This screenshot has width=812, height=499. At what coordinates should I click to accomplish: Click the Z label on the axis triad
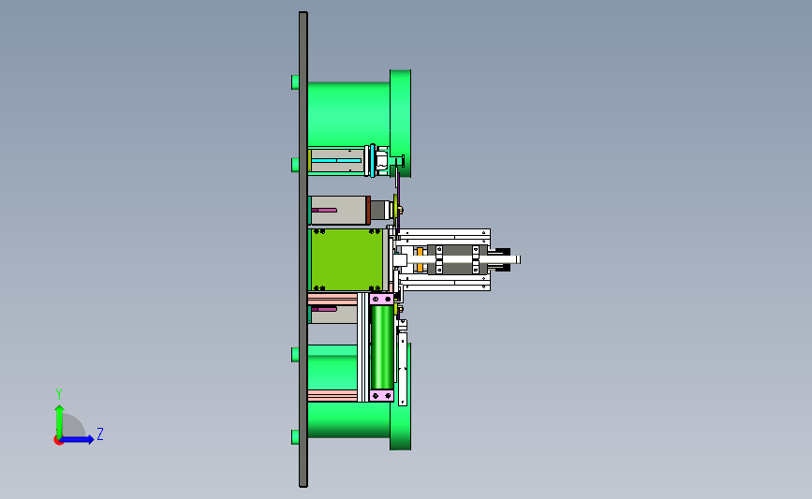tap(100, 433)
